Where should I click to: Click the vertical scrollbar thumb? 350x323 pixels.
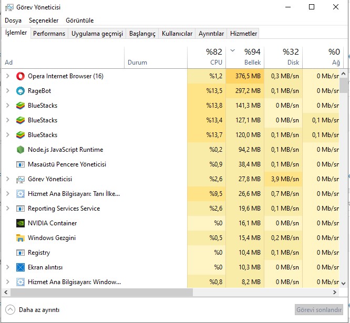(x=344, y=86)
